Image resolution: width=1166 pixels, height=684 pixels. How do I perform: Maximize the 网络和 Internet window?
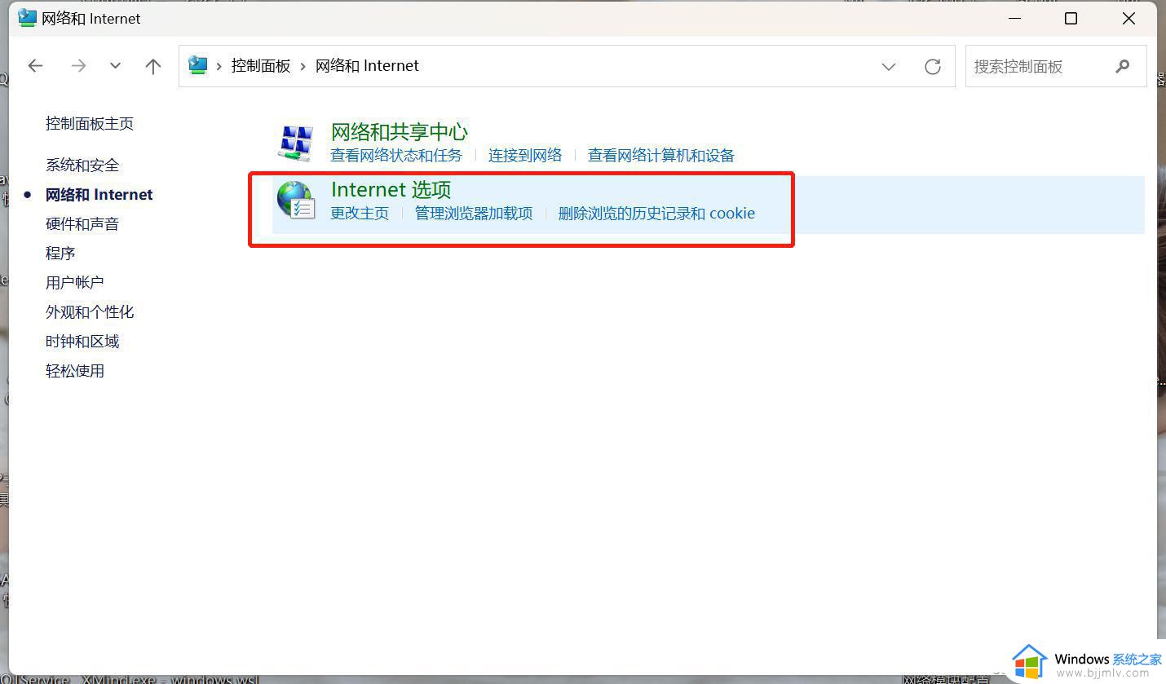1071,18
